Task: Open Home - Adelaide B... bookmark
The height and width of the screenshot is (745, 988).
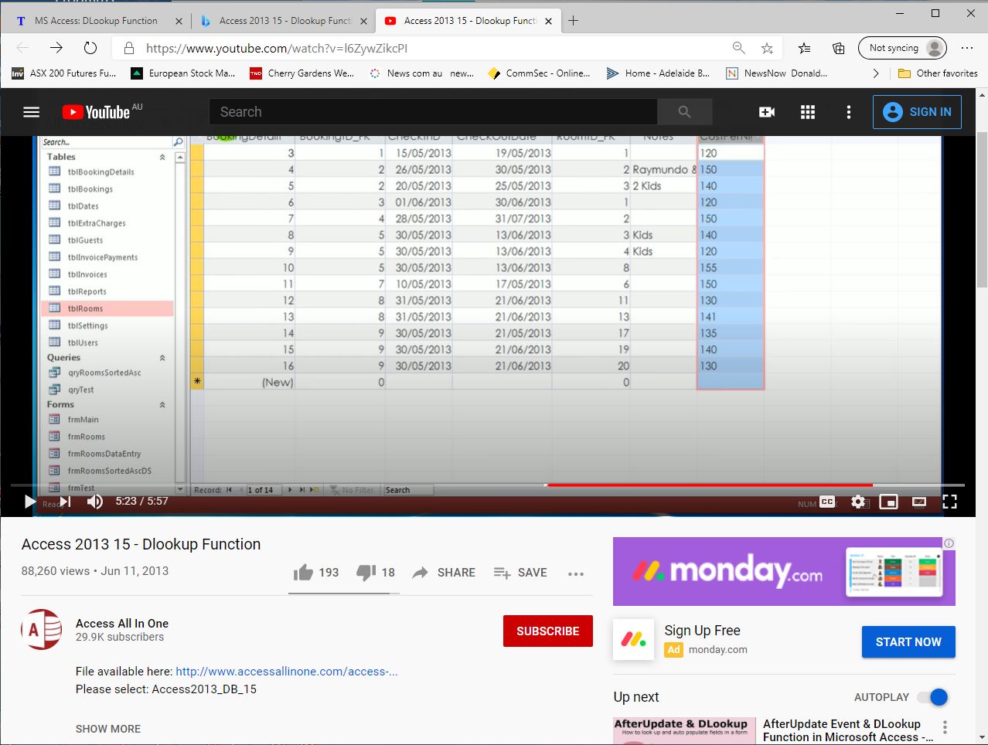Action: (658, 73)
